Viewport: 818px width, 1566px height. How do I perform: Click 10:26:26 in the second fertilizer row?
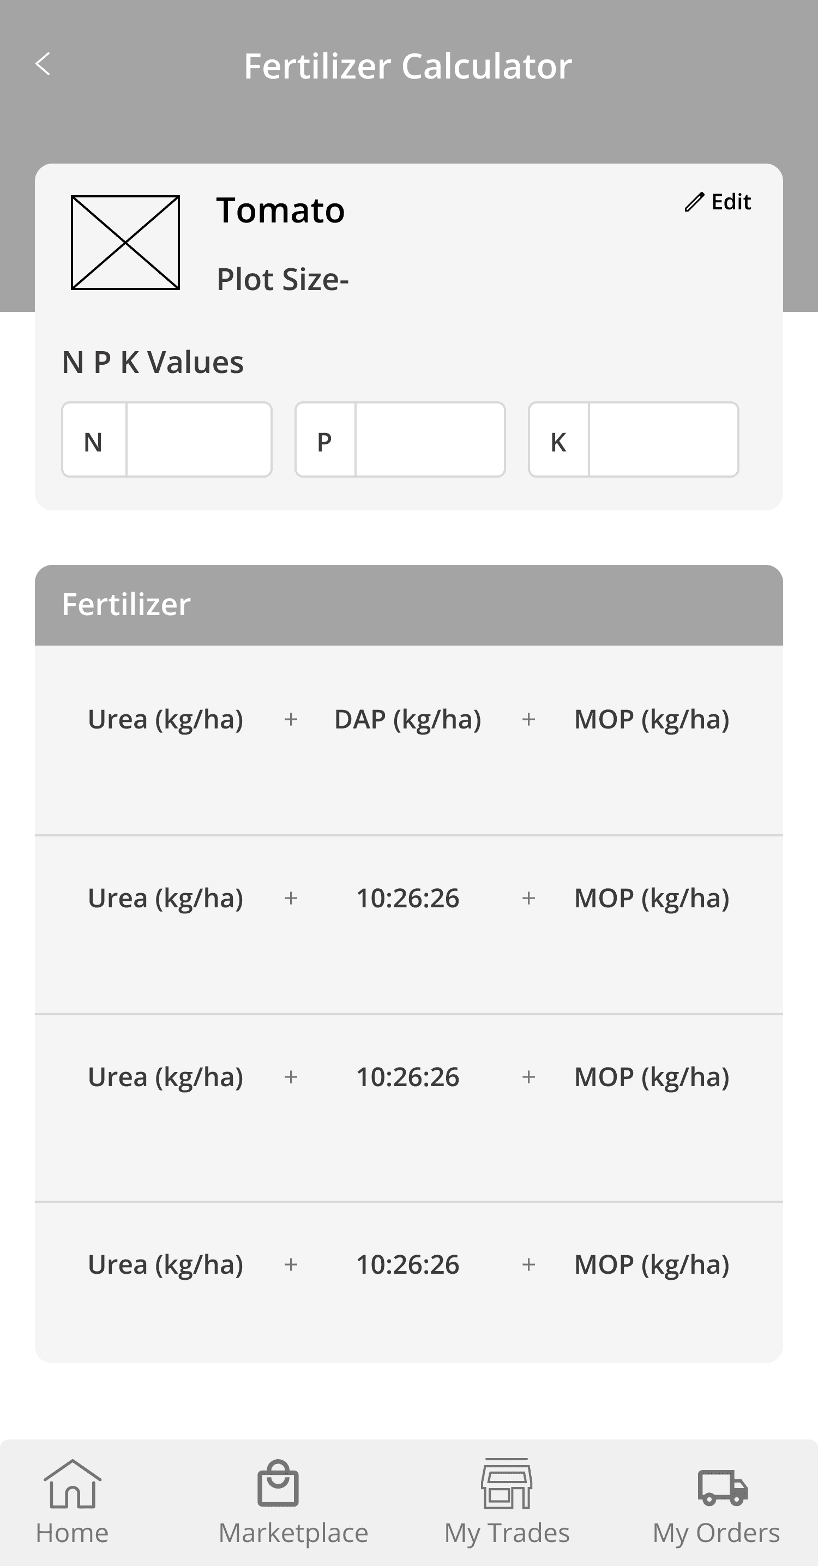point(407,898)
